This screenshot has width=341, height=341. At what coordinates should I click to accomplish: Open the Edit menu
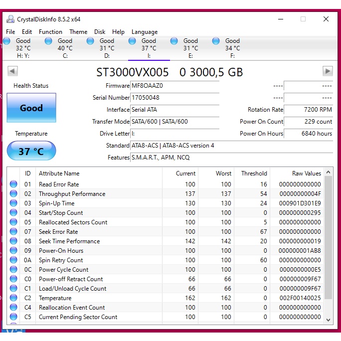[x=27, y=32]
